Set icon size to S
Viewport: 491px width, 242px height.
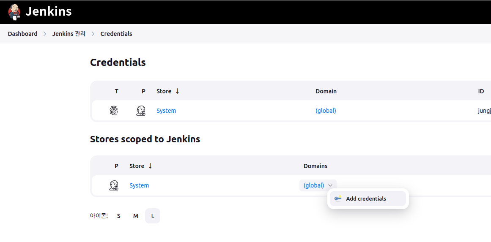[x=119, y=216]
